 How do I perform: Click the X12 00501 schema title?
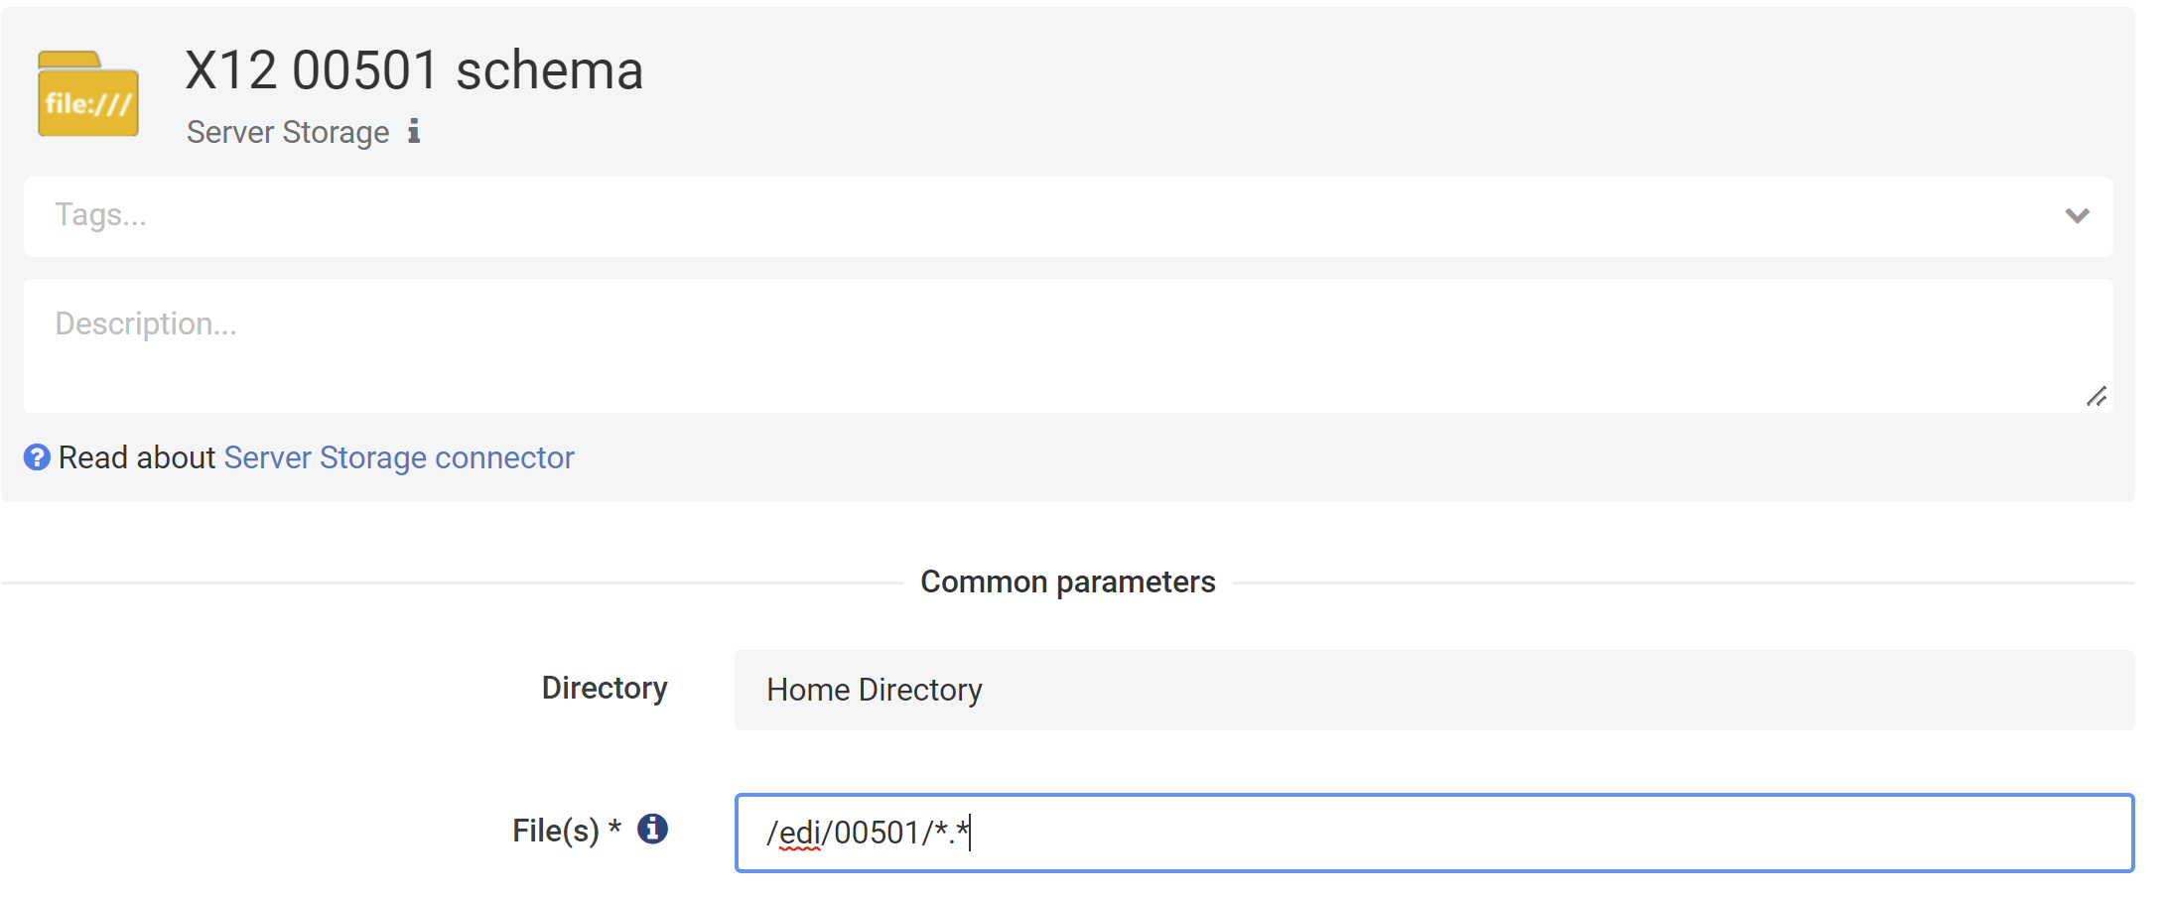(x=414, y=70)
